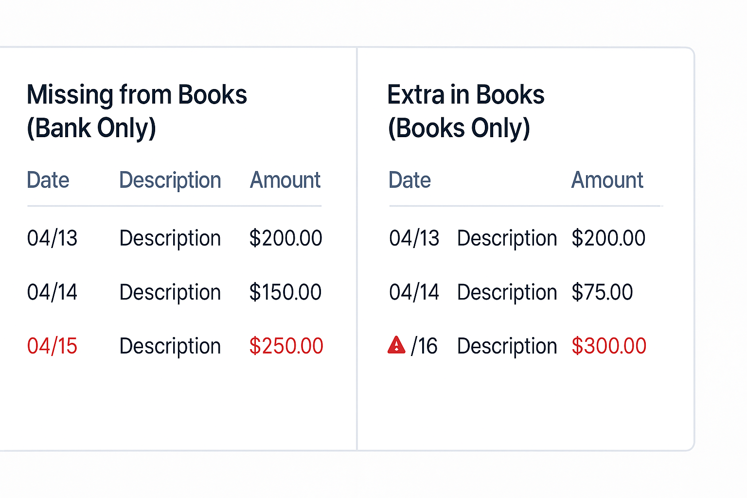The width and height of the screenshot is (747, 498).
Task: Select the 04/13 bank-only row date
Action: click(52, 238)
